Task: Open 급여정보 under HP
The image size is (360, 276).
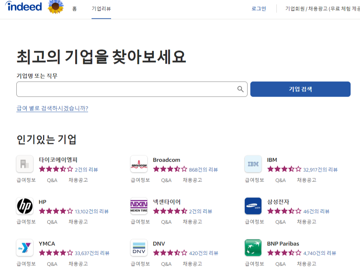Action: pyautogui.click(x=26, y=222)
